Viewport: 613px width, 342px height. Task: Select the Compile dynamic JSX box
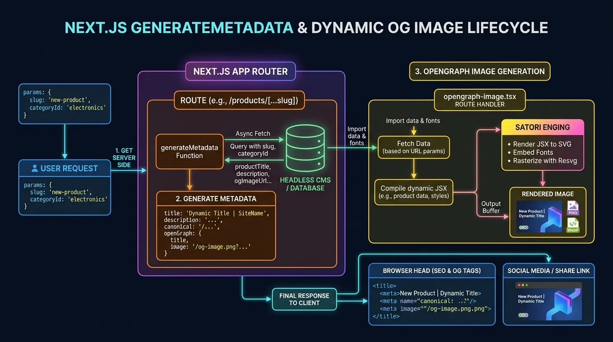tap(414, 192)
